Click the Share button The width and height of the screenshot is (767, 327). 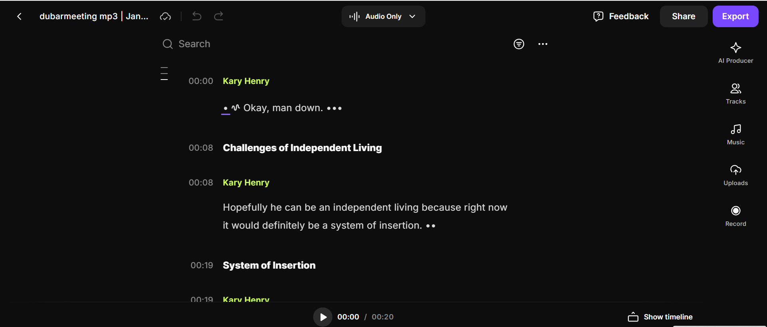[683, 16]
